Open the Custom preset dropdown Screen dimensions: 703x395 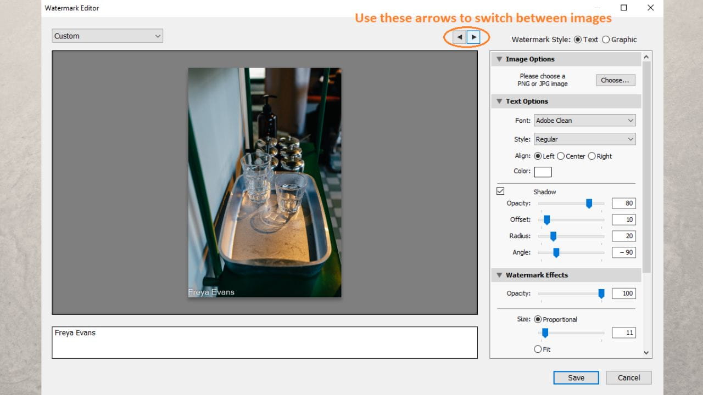pyautogui.click(x=108, y=36)
